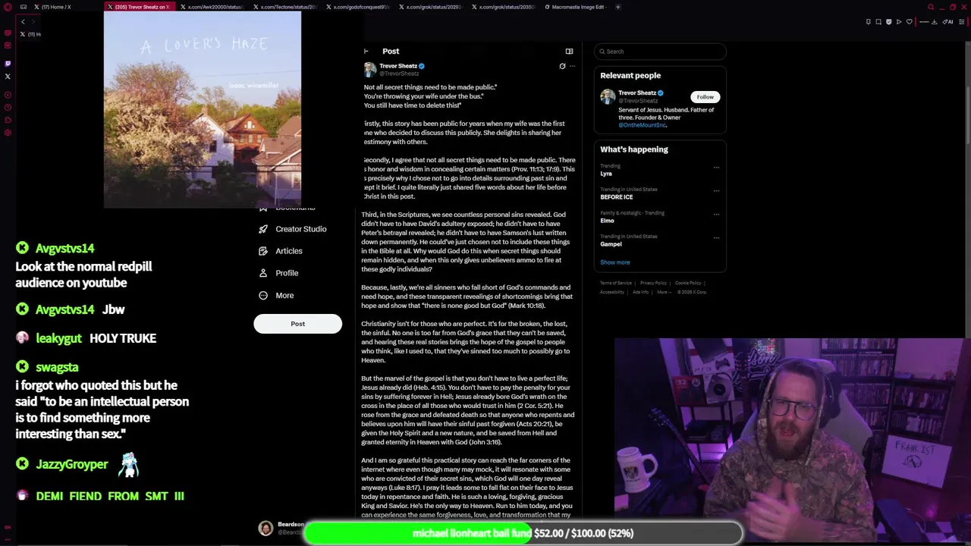The width and height of the screenshot is (971, 546).
Task: Open the AI button in browser toolbar
Action: coord(948,21)
